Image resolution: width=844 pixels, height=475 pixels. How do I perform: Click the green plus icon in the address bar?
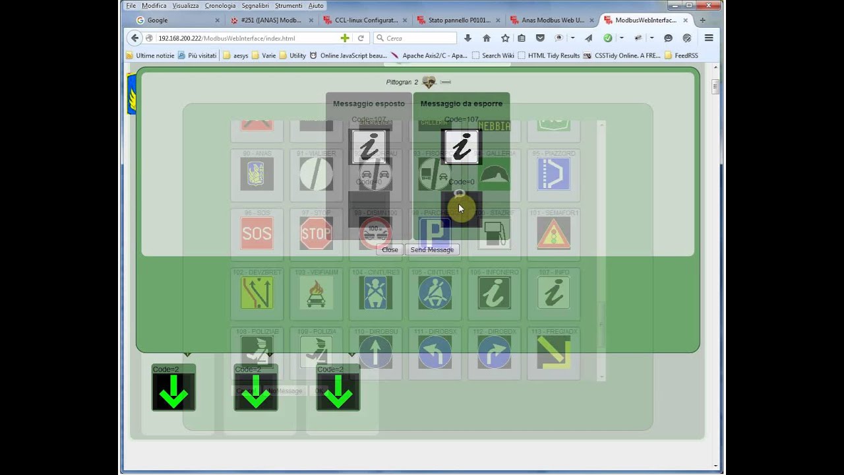pos(344,38)
